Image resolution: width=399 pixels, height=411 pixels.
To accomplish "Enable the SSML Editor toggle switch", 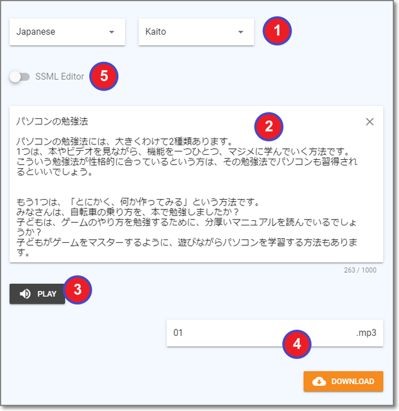I will tap(20, 76).
